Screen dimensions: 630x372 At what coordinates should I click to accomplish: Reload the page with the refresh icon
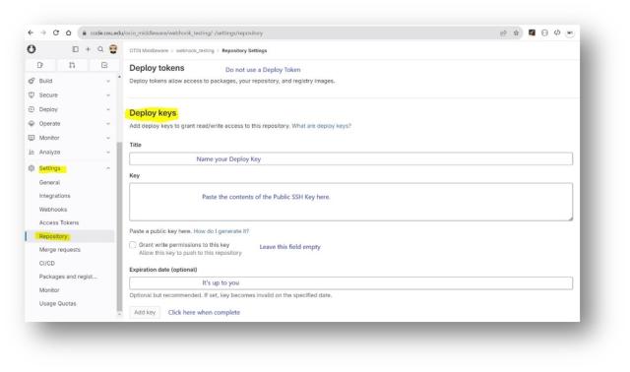click(x=56, y=32)
